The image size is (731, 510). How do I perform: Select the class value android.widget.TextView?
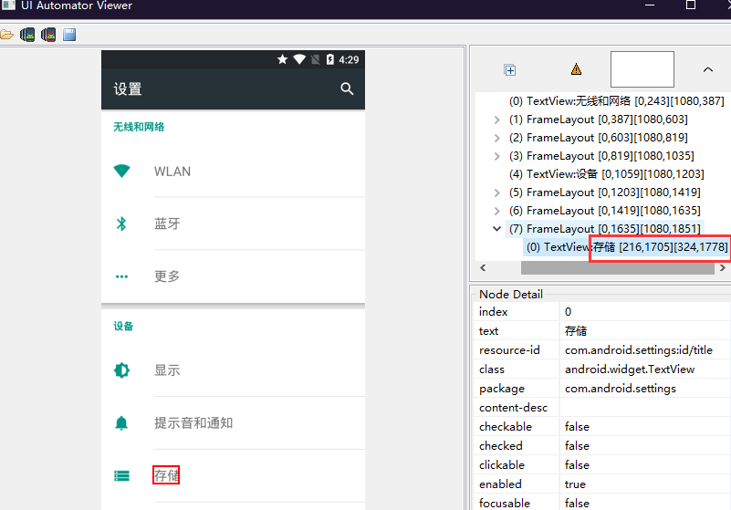630,369
